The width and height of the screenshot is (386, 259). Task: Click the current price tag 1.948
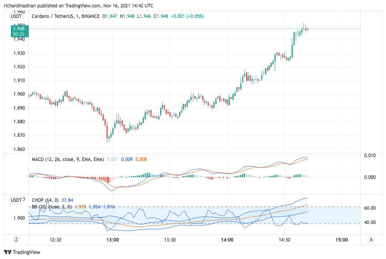click(x=18, y=28)
